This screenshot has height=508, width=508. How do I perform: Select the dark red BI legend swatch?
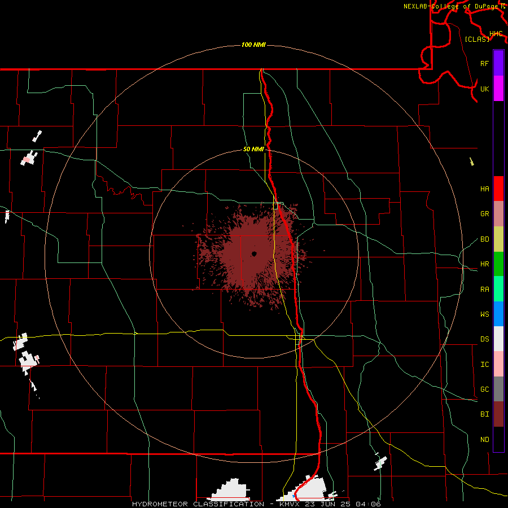point(498,414)
